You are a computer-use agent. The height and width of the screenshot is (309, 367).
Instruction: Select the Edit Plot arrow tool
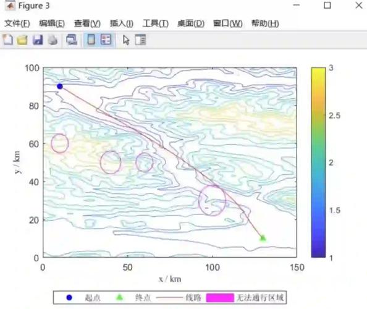(126, 40)
